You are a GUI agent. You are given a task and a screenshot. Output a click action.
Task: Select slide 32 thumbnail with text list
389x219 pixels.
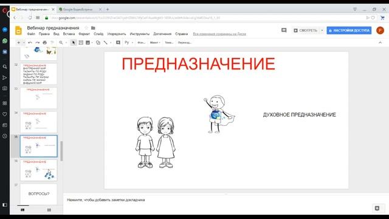click(x=38, y=74)
